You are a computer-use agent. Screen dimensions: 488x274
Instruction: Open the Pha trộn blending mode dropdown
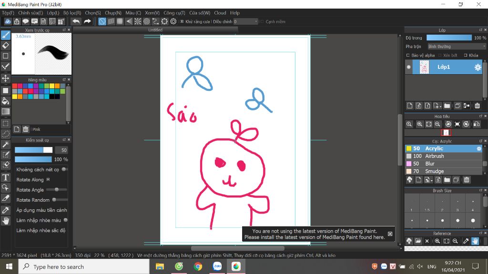click(456, 47)
